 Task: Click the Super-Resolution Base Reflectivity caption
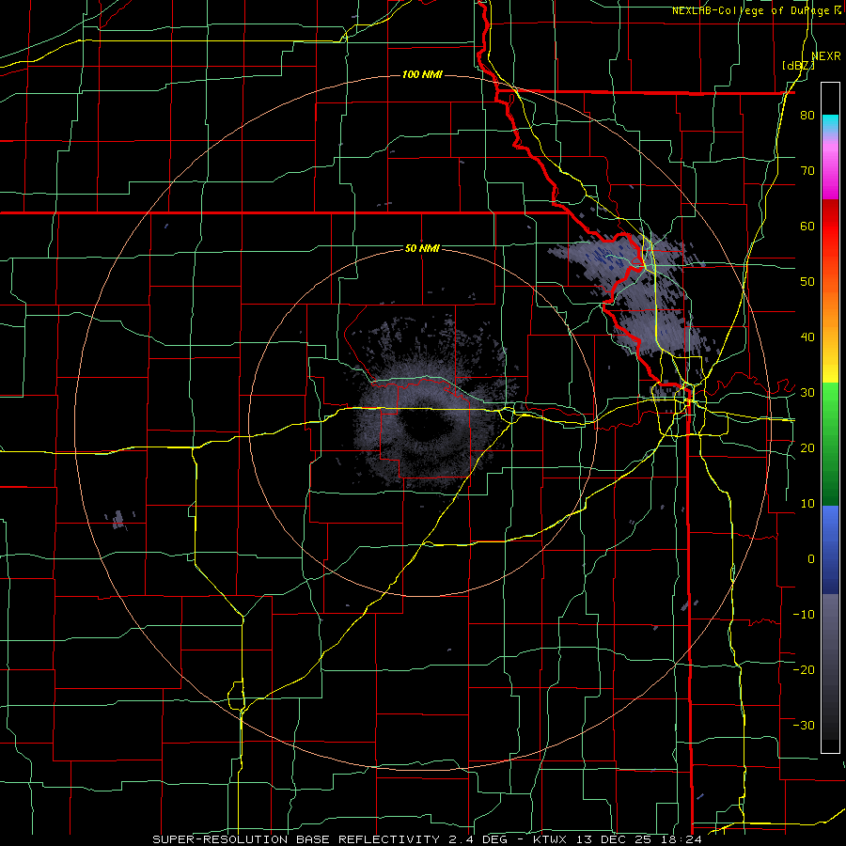(427, 839)
